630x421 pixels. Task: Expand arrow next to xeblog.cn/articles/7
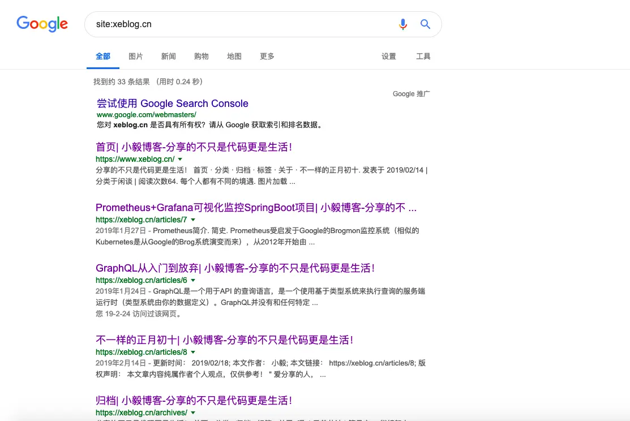tap(193, 220)
